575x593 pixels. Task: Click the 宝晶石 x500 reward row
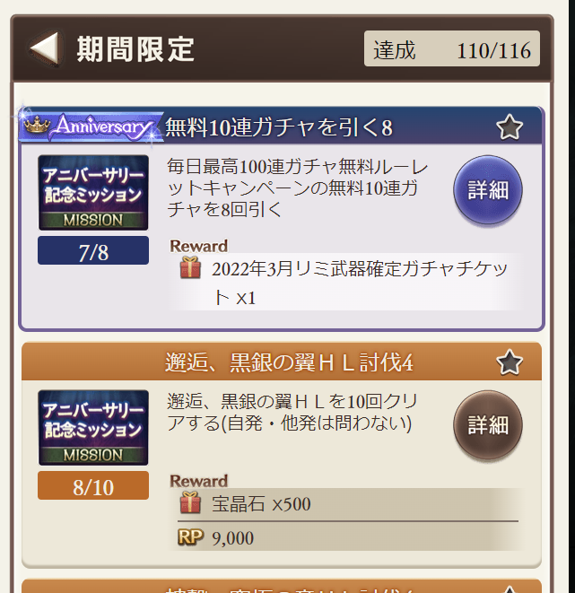pos(348,504)
